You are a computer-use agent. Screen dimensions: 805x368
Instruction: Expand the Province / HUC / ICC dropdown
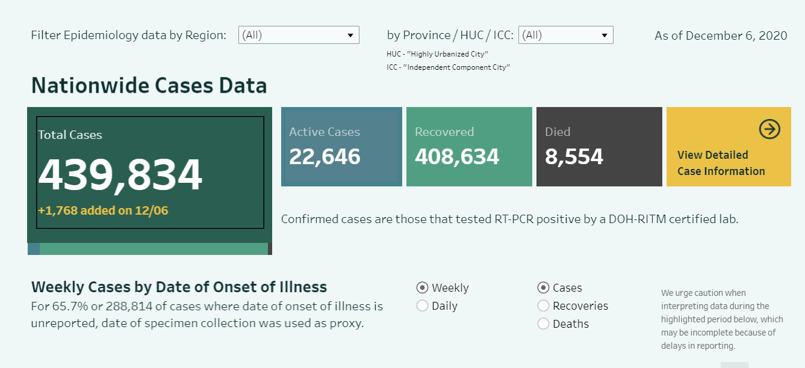[x=565, y=35]
